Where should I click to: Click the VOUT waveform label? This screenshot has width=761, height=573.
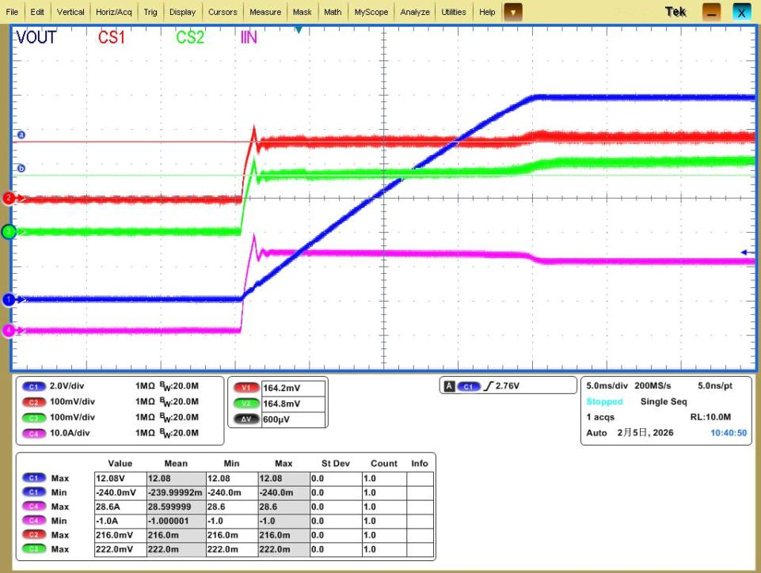coord(36,37)
